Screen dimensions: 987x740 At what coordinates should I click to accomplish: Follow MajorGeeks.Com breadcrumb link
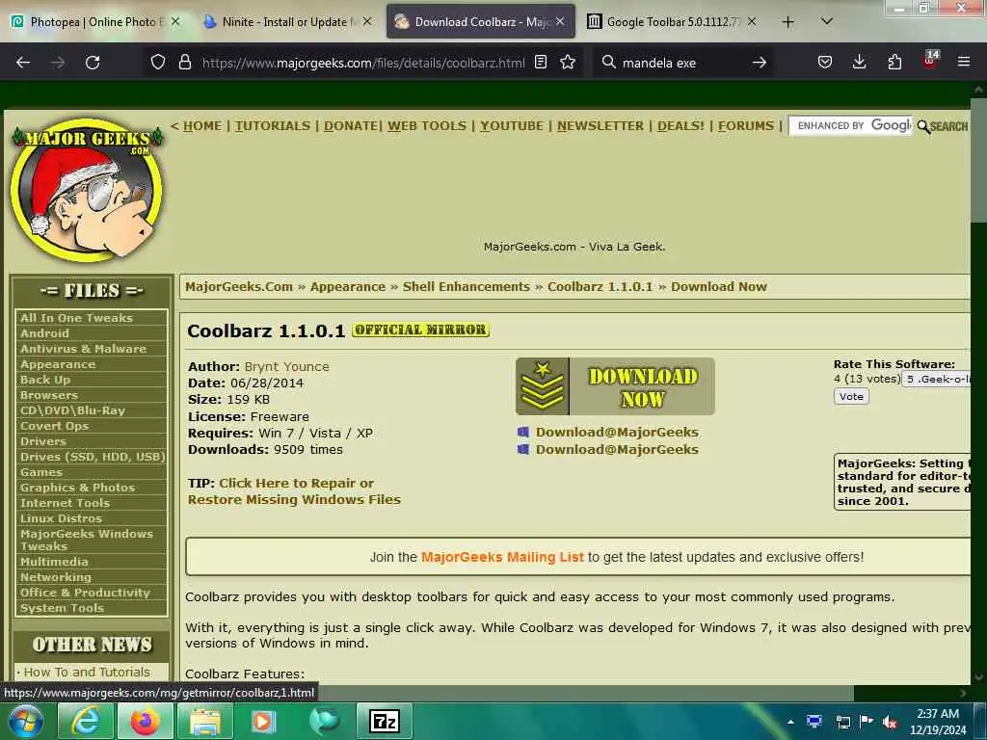point(239,287)
